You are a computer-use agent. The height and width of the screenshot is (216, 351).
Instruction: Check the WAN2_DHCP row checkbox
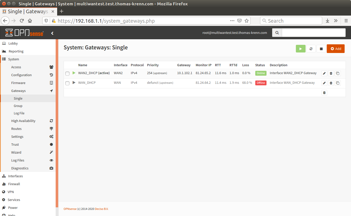click(67, 73)
